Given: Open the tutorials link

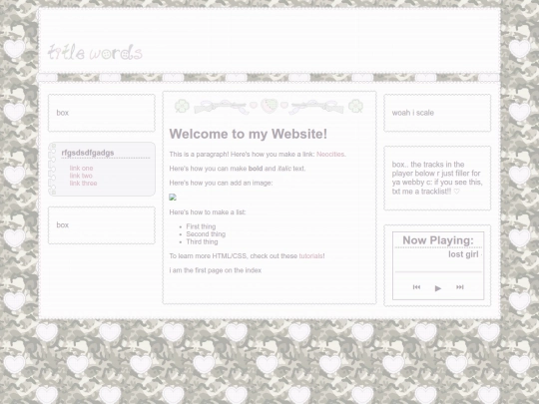Looking at the screenshot, I should pos(310,256).
